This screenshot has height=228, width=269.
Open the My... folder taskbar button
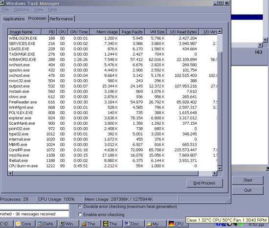coord(156,224)
